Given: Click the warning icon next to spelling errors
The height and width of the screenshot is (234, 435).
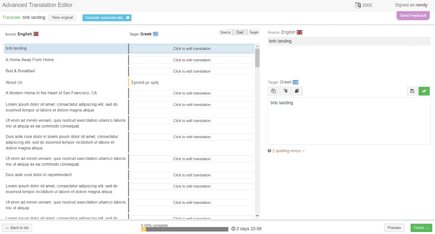Looking at the screenshot, I should click(x=269, y=151).
